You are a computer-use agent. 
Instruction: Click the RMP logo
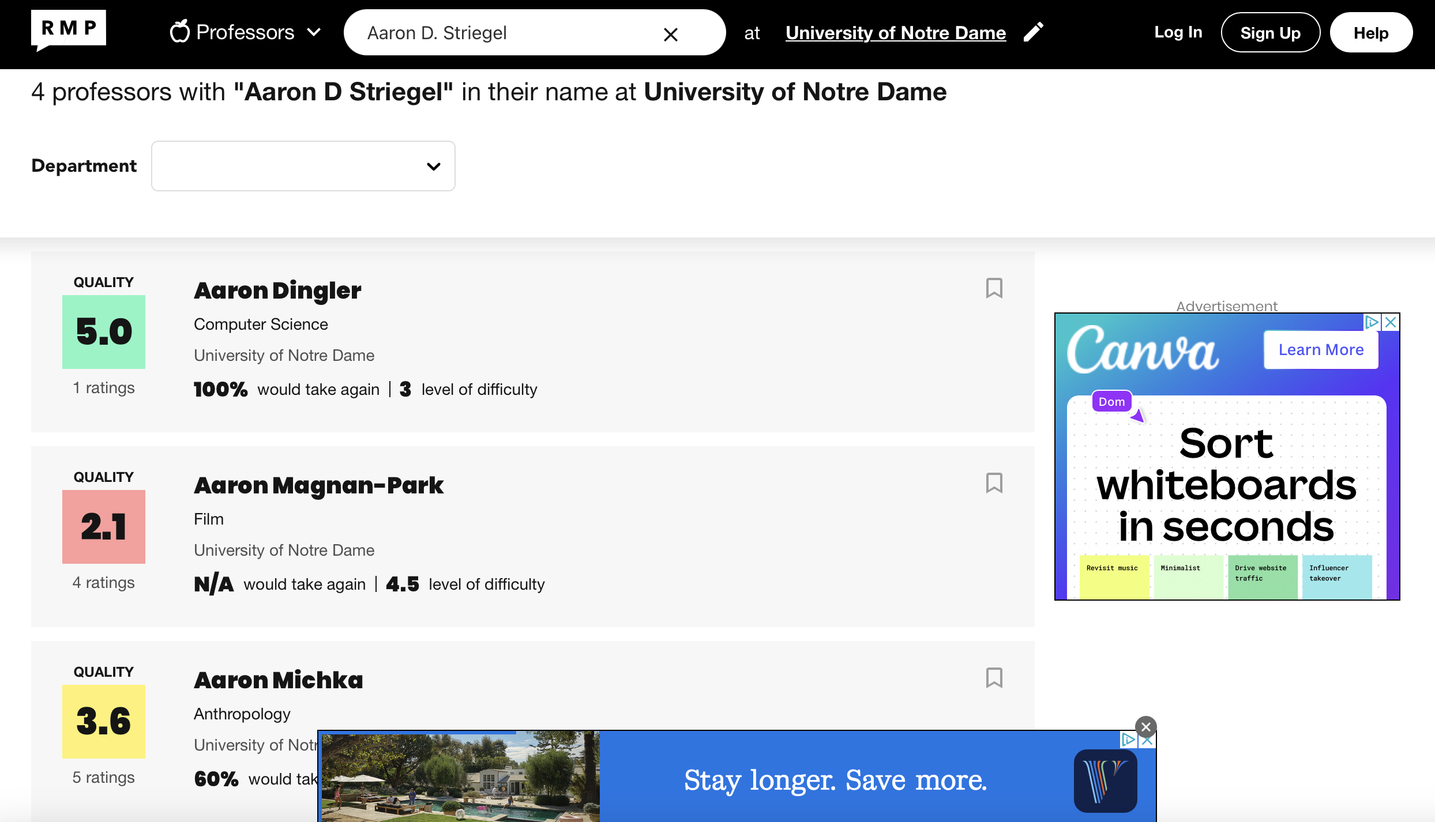[x=68, y=30]
